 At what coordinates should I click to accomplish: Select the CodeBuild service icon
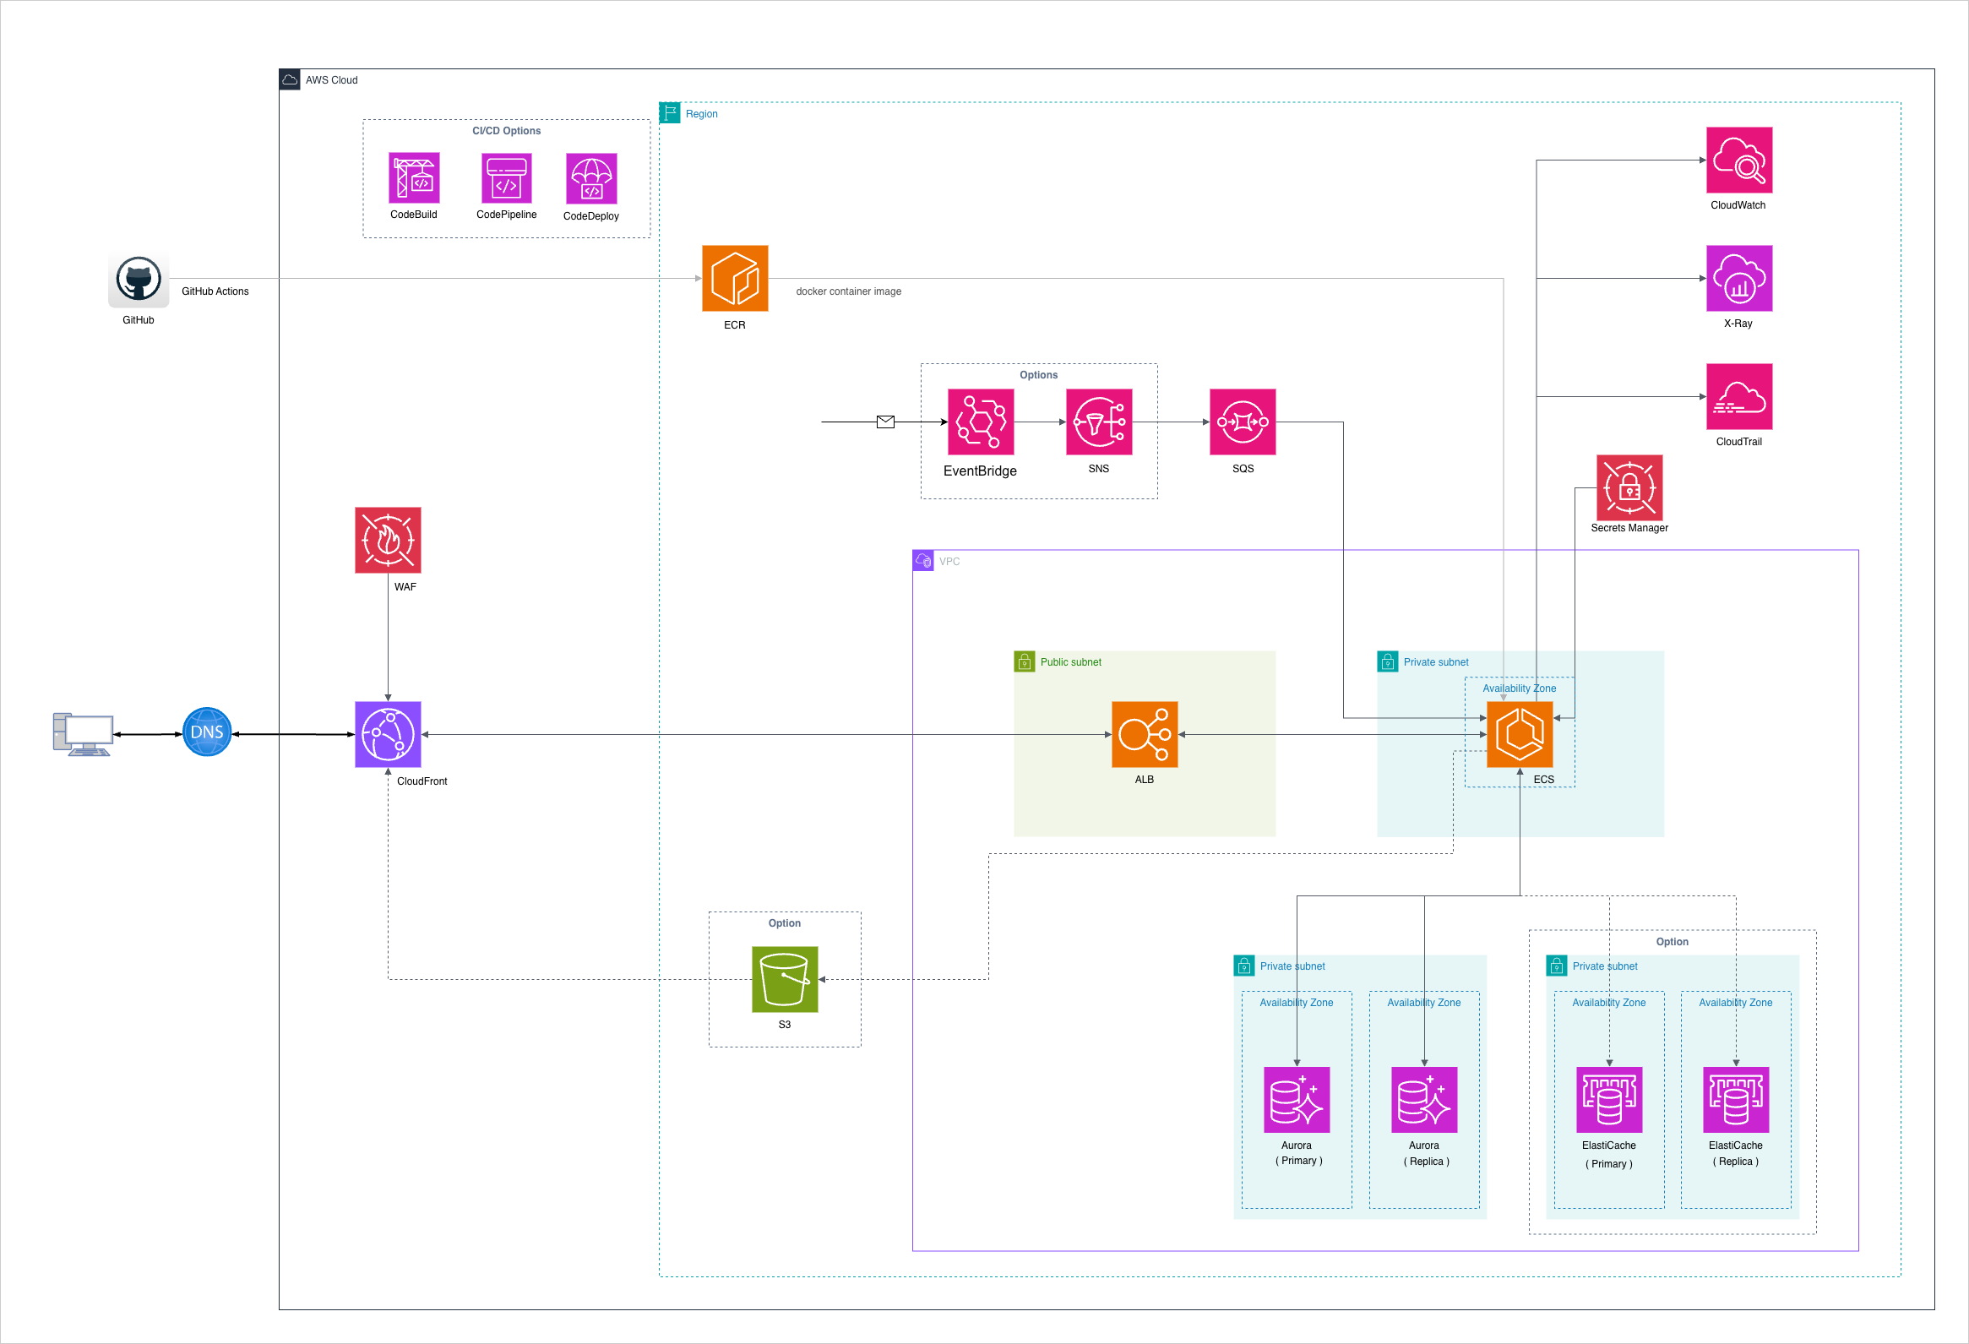coord(413,177)
